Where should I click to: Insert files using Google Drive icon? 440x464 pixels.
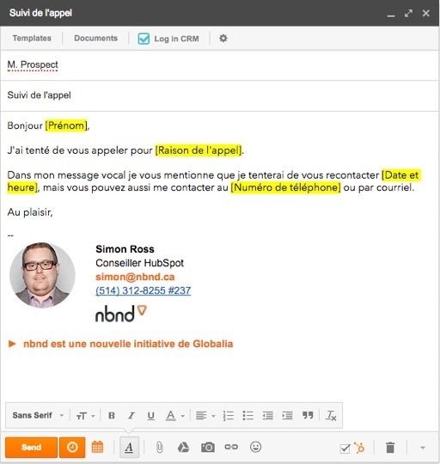[x=183, y=447]
